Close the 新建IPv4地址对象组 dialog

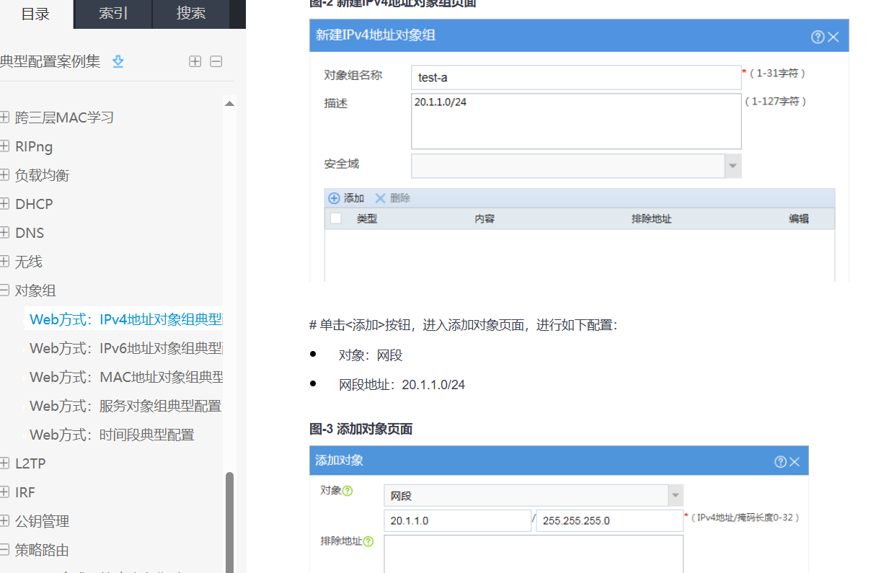tap(834, 37)
